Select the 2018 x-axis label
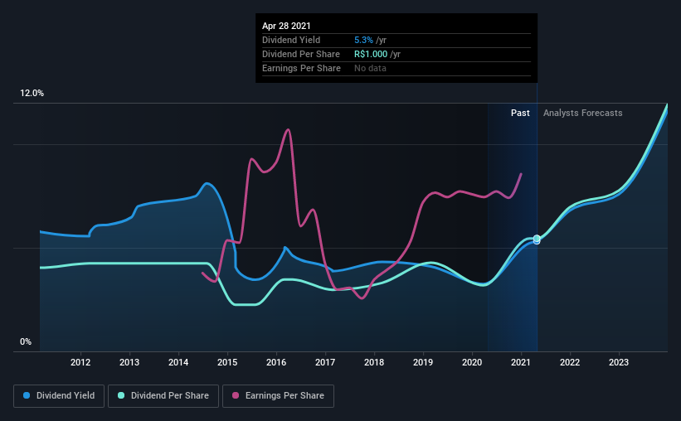Viewport: 681px width, 421px height. (x=374, y=362)
